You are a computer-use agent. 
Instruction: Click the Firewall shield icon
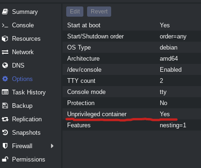(x=5, y=146)
